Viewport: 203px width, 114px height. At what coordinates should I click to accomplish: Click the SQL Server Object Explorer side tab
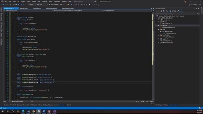click(2, 30)
